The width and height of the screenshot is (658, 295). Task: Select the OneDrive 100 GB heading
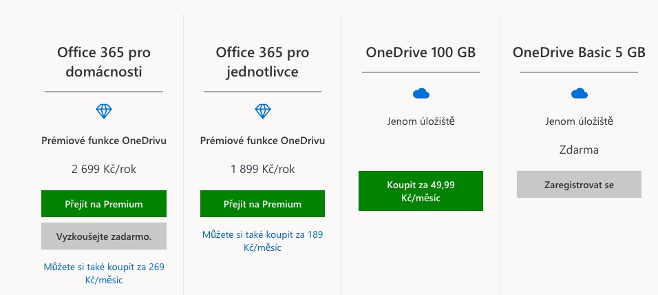tap(421, 53)
